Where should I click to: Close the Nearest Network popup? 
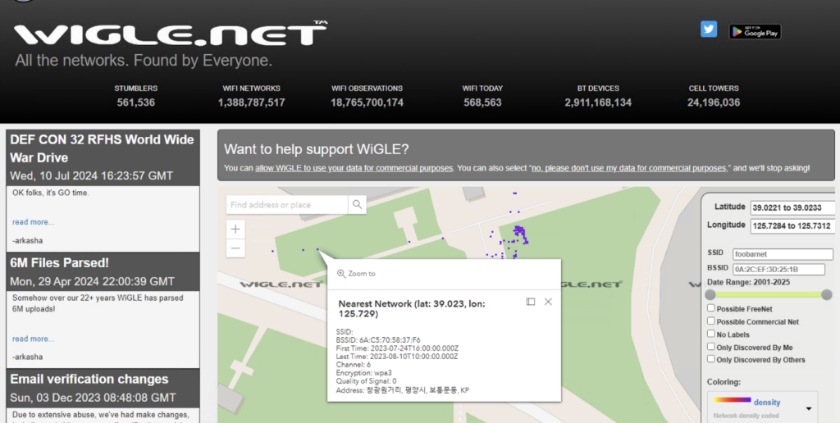548,302
